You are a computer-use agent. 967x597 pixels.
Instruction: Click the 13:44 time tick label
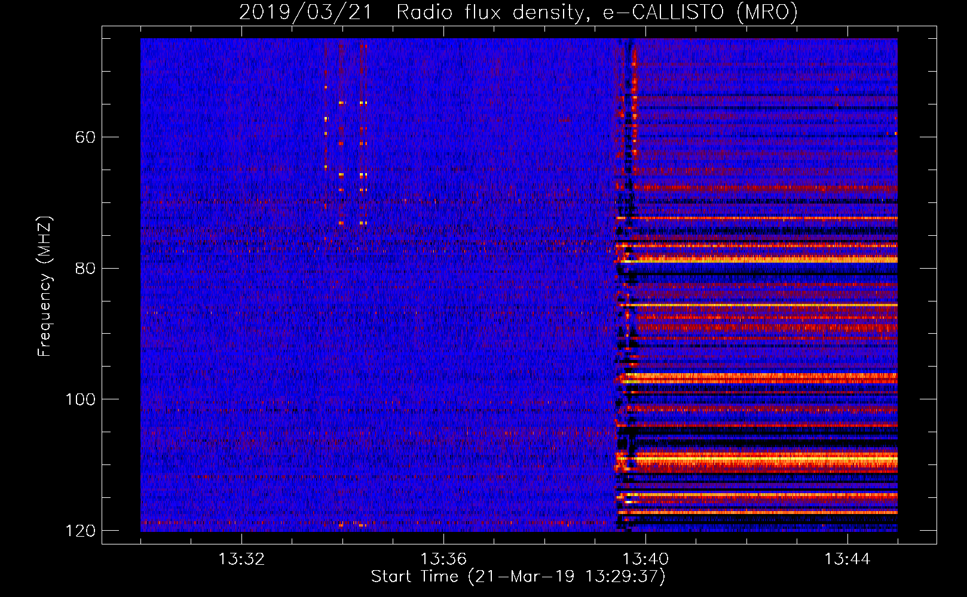(x=847, y=559)
